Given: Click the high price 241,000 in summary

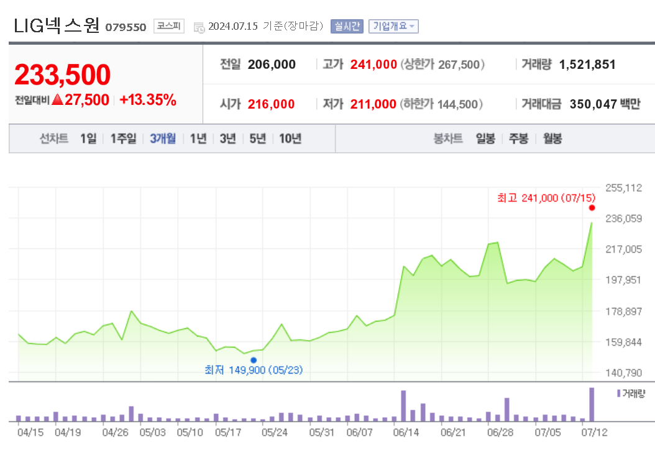Looking at the screenshot, I should (373, 65).
